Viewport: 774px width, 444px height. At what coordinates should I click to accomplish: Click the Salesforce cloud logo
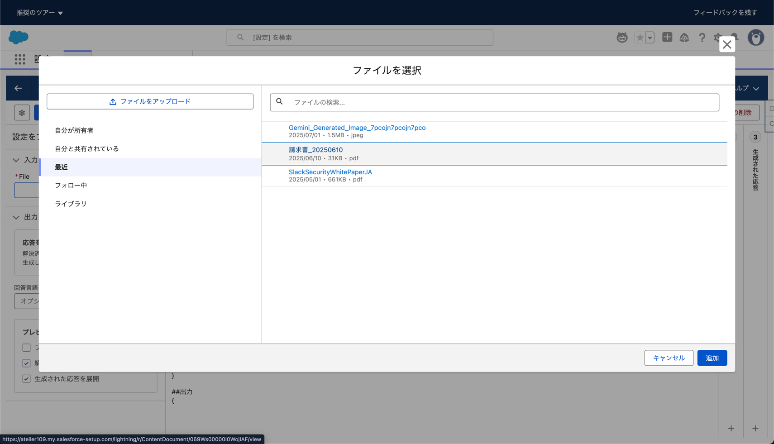coord(19,37)
